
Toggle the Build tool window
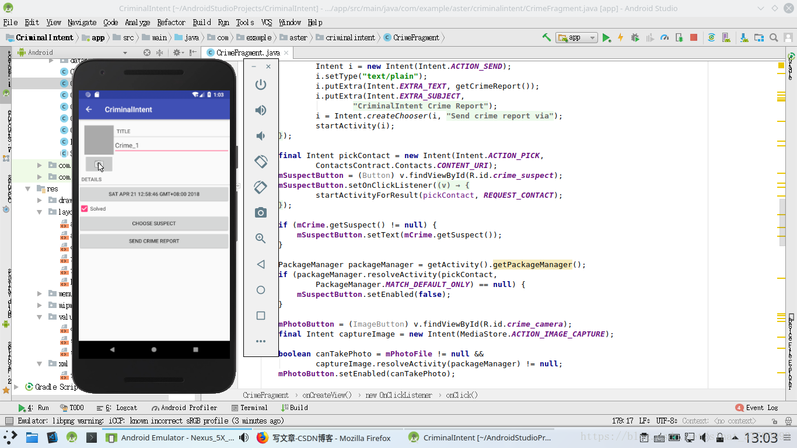(295, 408)
